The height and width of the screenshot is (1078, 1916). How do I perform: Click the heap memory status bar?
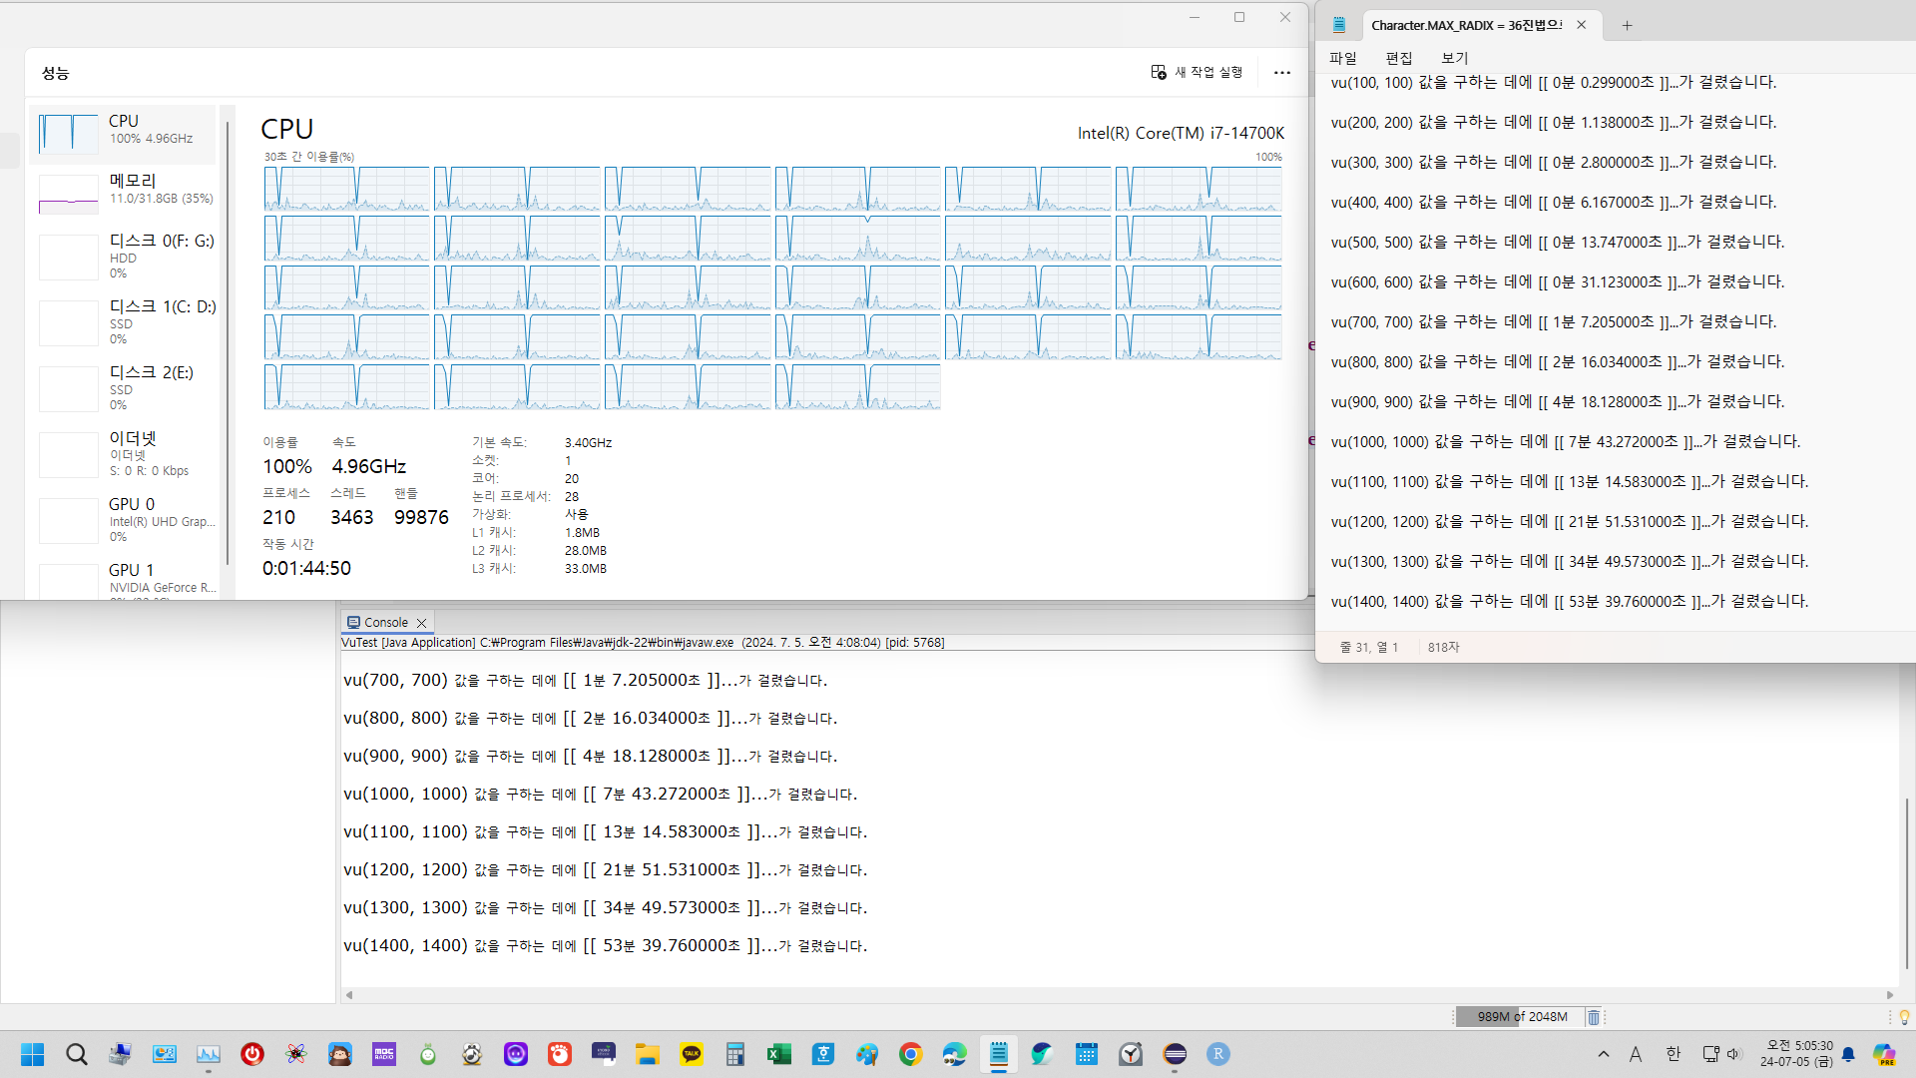point(1521,1017)
